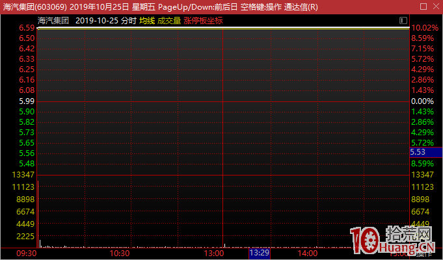Screen dimensions: 443x260
Task: Click the red 7.15% percent label
Action: click(422, 49)
